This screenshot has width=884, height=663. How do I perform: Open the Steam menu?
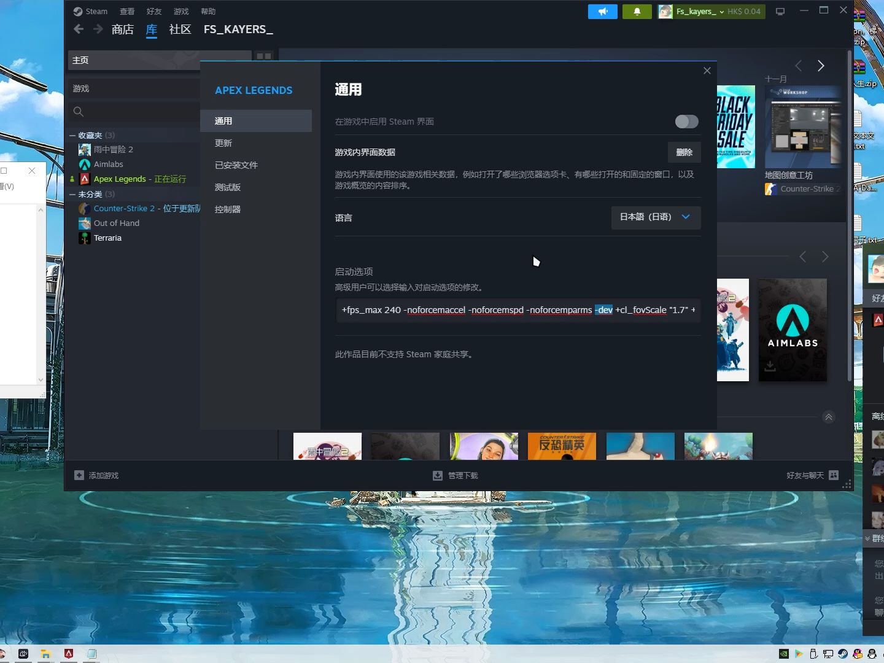tap(90, 11)
